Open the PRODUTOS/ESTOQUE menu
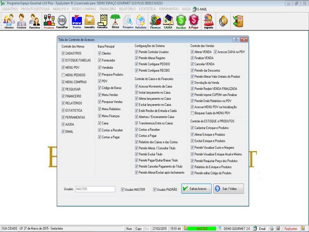The image size is (309, 232). pyautogui.click(x=36, y=9)
